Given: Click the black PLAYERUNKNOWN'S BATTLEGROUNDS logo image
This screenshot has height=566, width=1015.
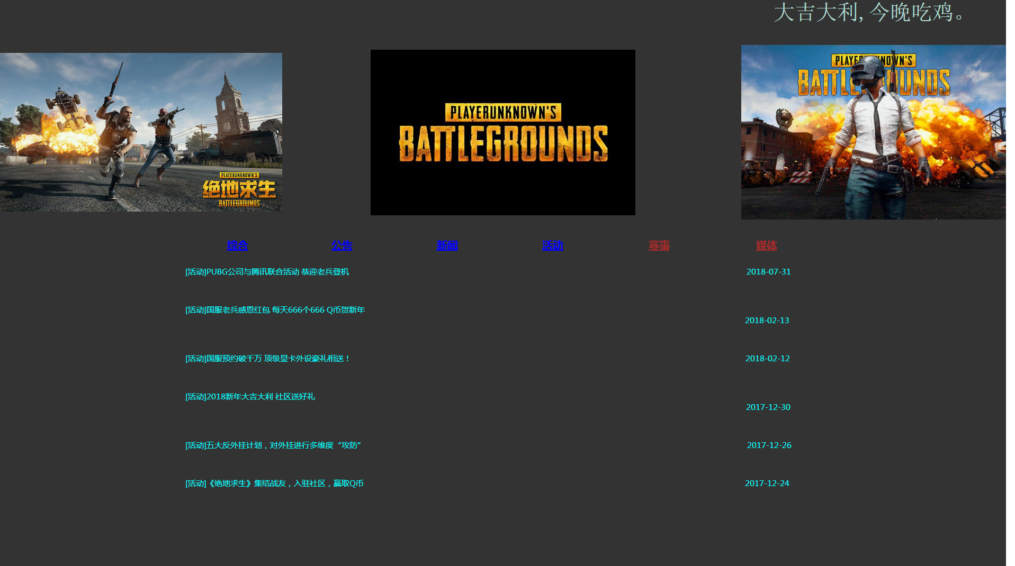Looking at the screenshot, I should 503,132.
